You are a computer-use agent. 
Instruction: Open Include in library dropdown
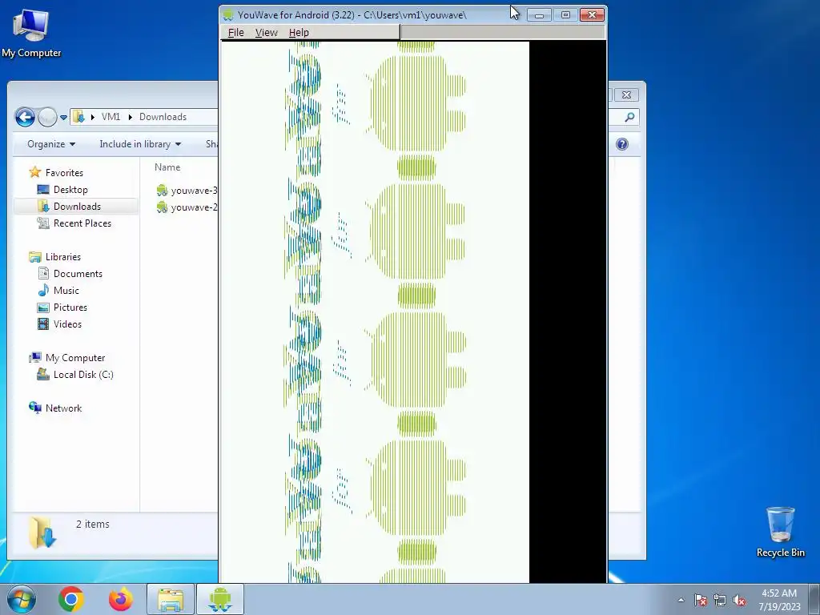click(140, 144)
